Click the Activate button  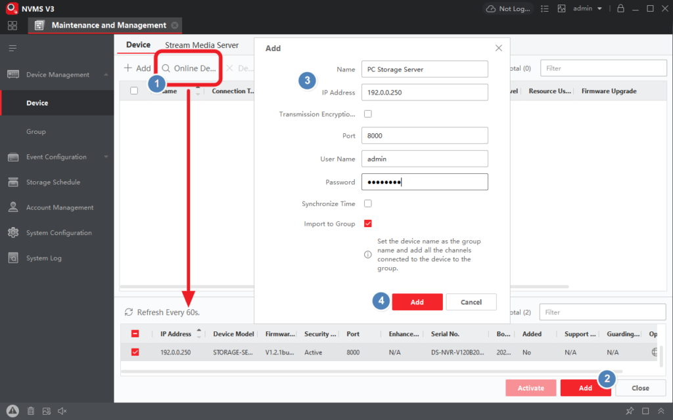pos(531,388)
